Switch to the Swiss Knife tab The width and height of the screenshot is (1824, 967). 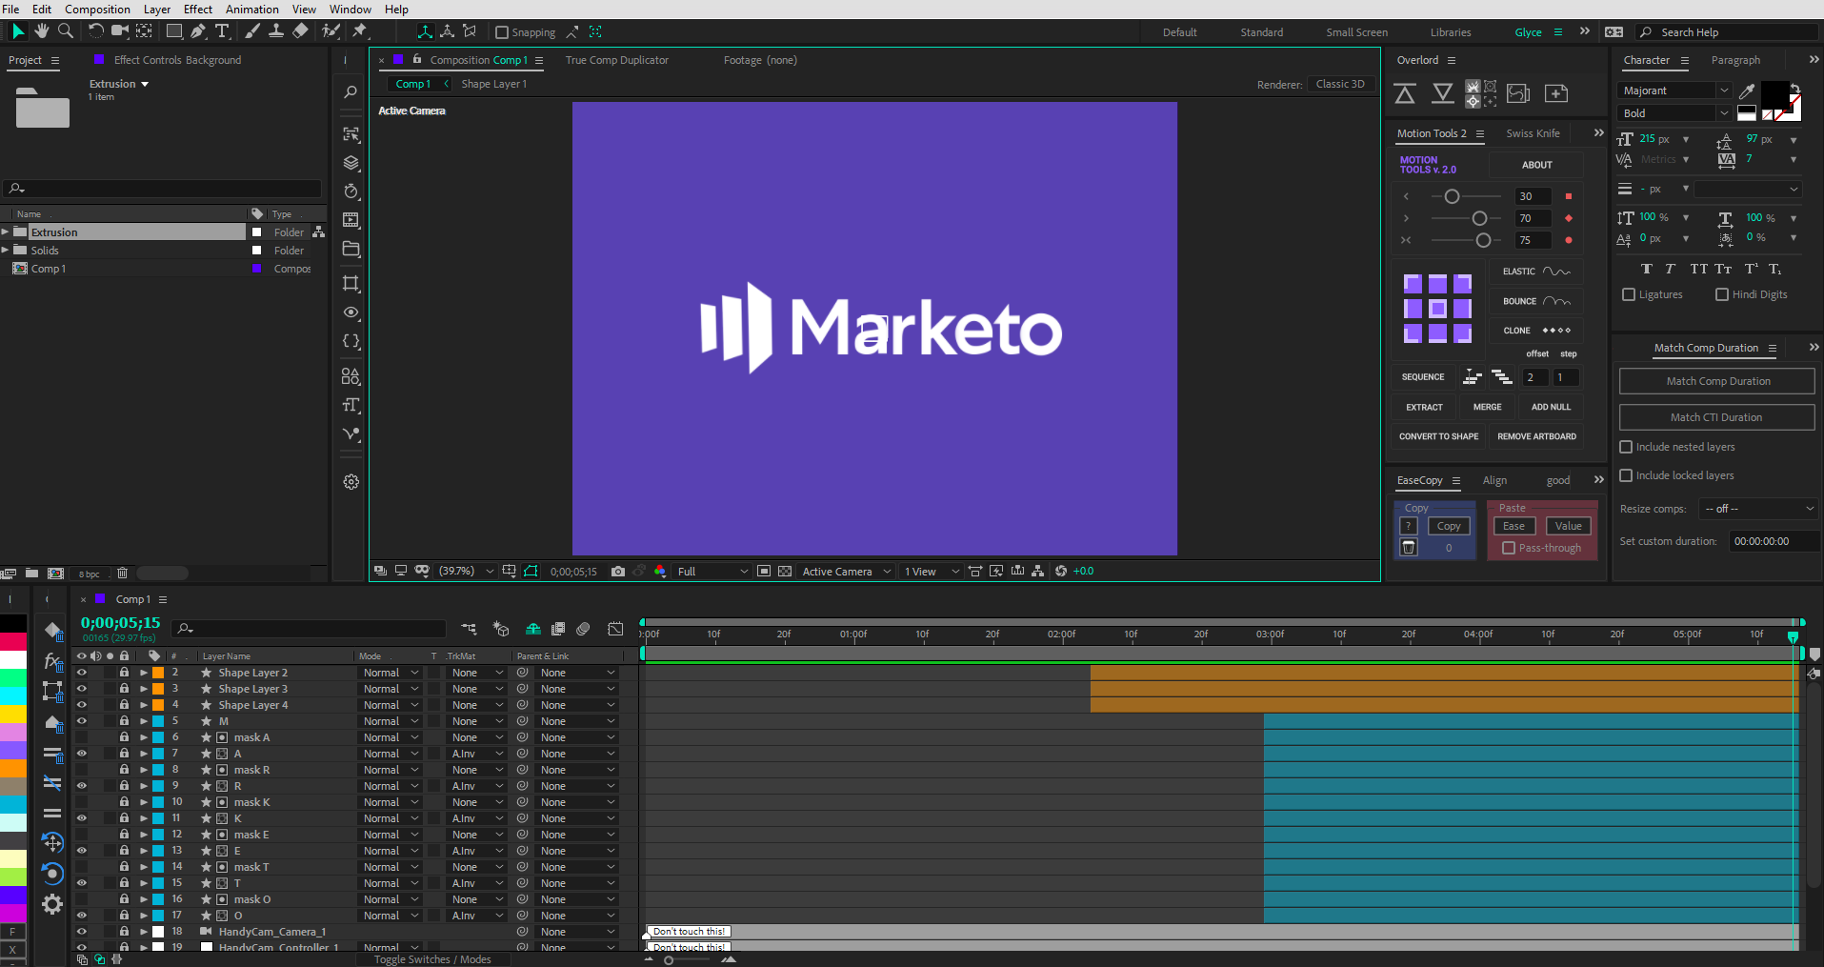(1533, 133)
